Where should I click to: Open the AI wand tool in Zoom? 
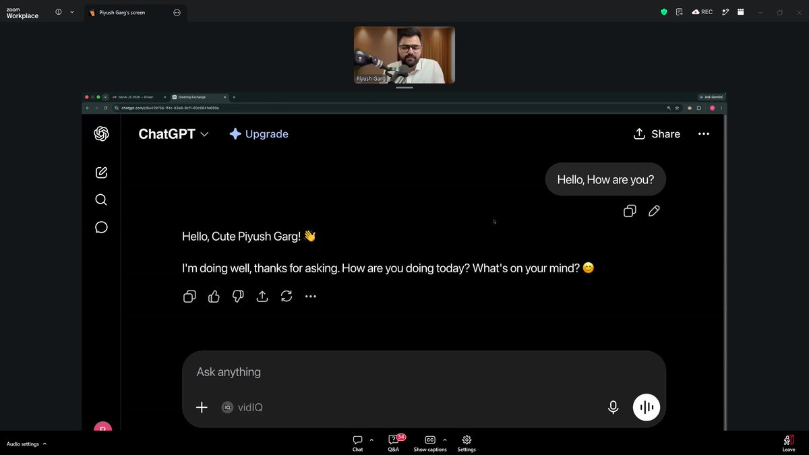[725, 12]
